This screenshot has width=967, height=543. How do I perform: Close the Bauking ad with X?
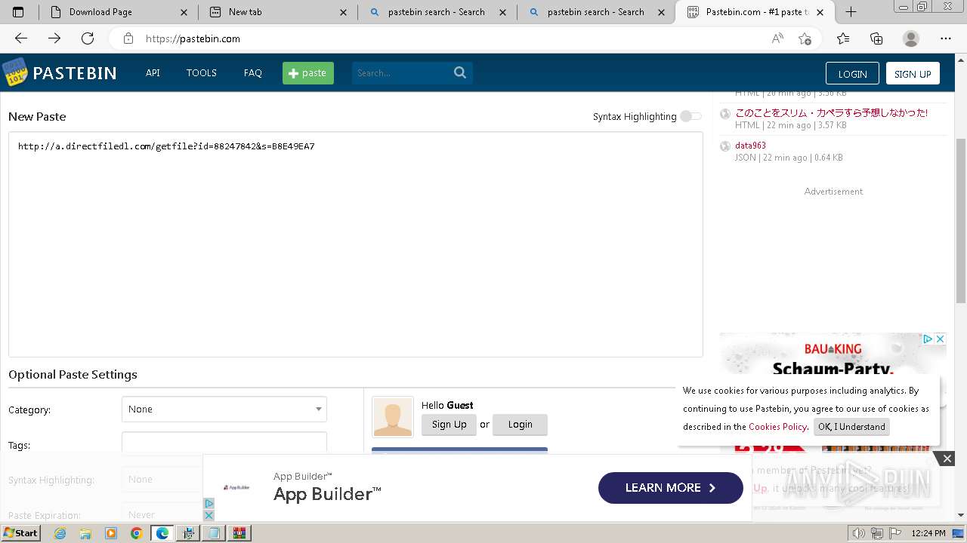(940, 339)
